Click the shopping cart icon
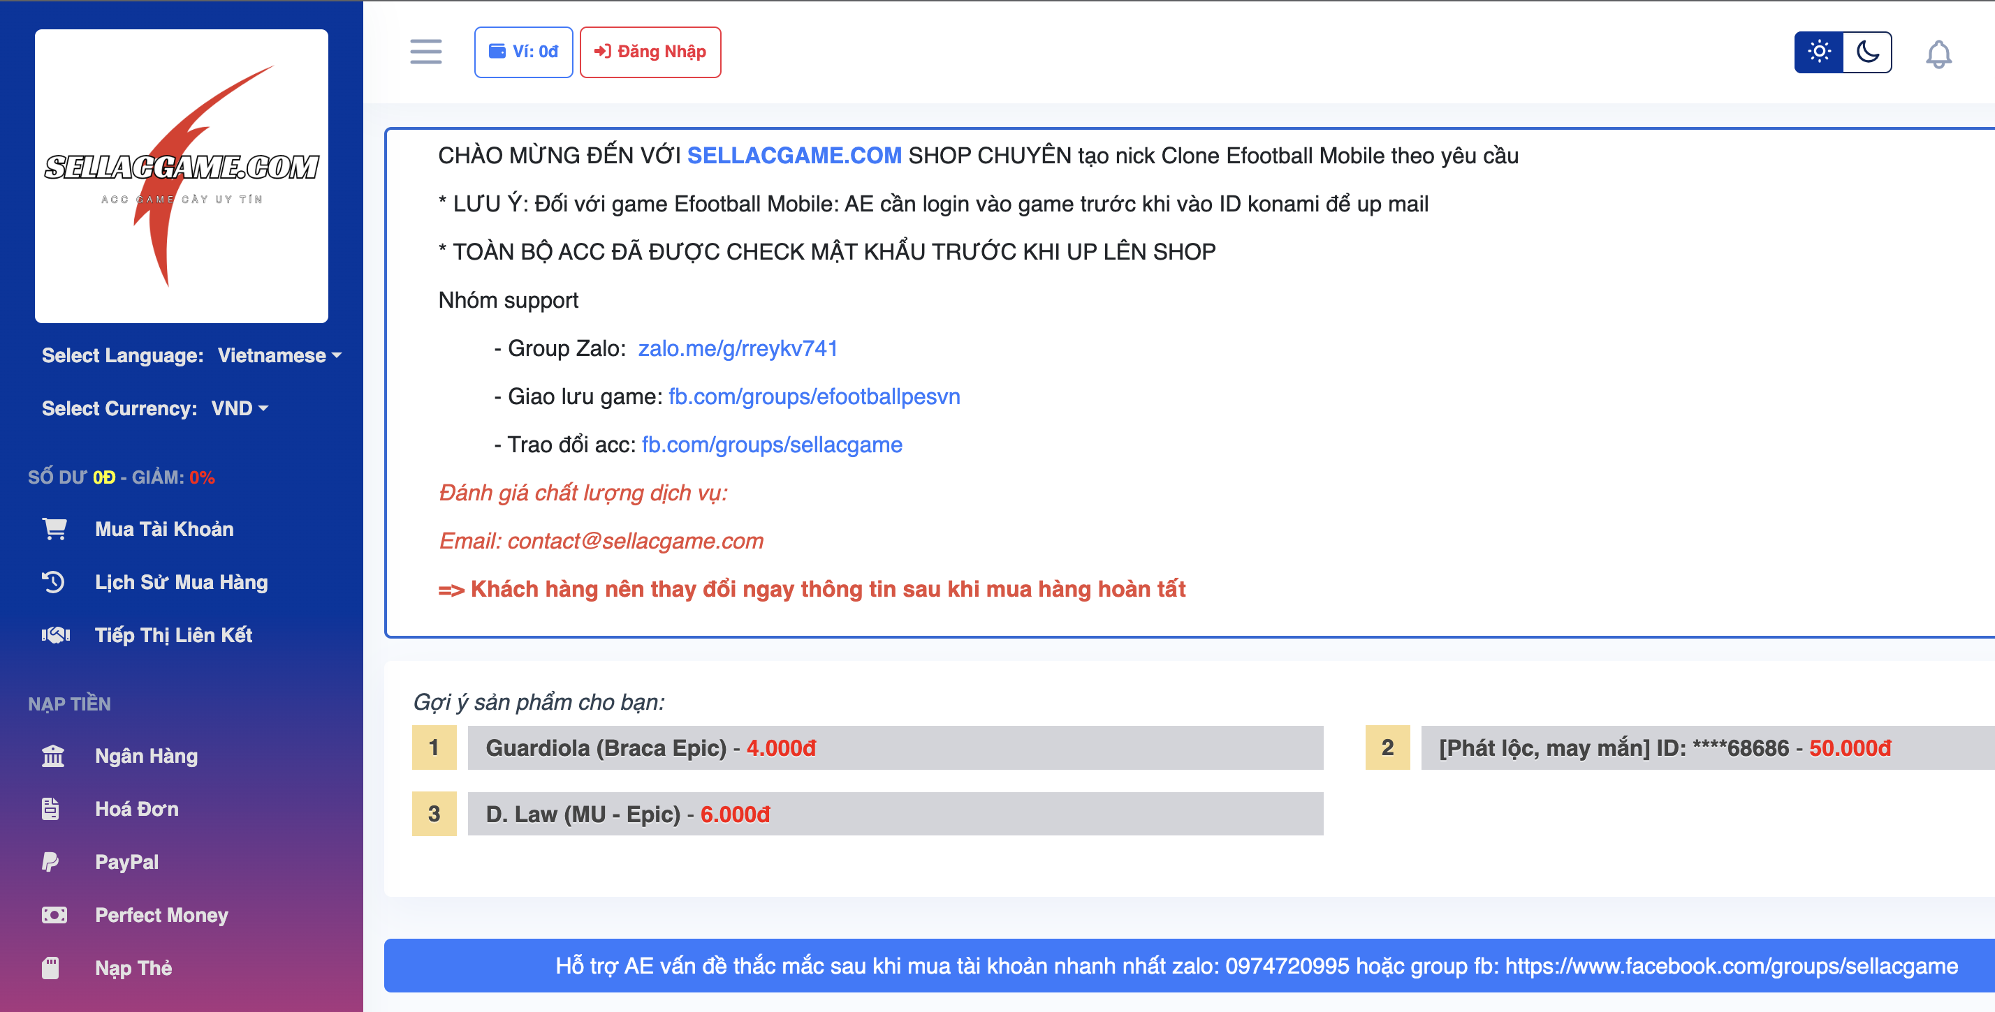 pyautogui.click(x=54, y=529)
